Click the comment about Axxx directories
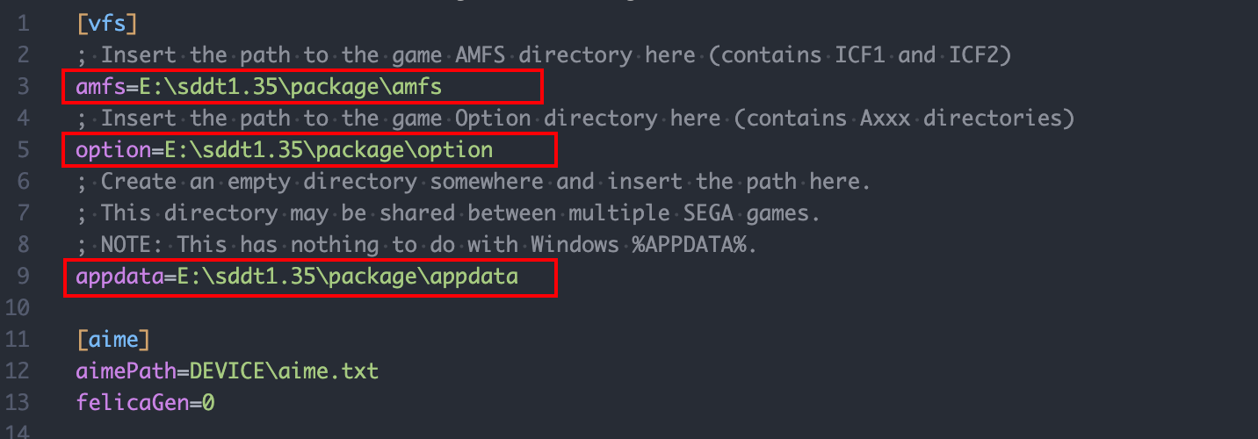 [x=575, y=118]
